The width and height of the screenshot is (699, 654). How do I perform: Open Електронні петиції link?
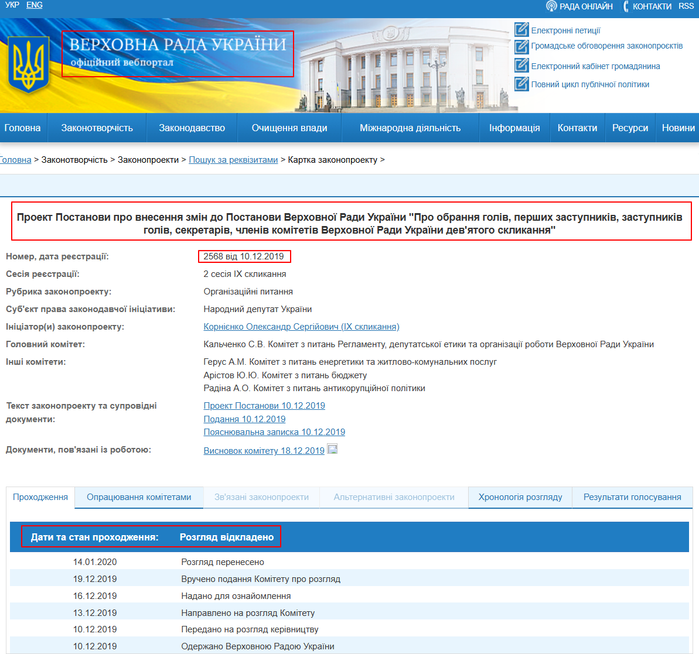(x=565, y=30)
